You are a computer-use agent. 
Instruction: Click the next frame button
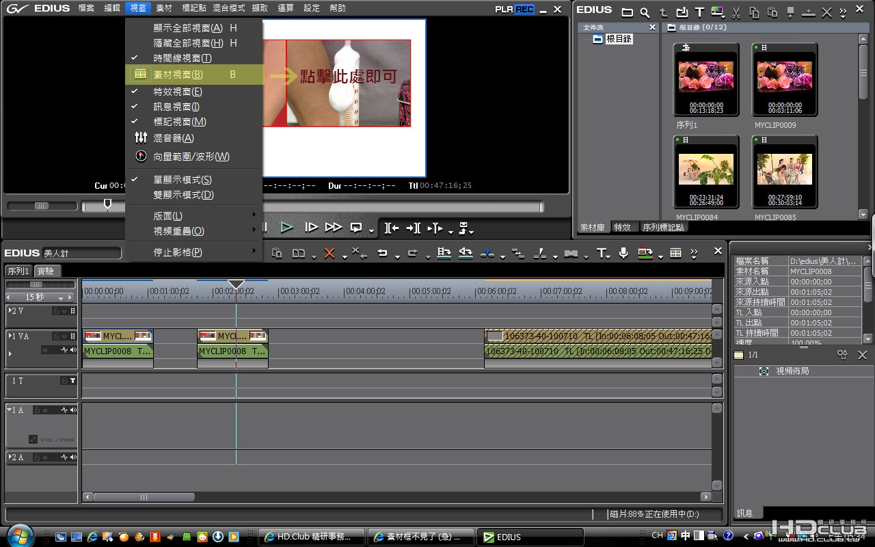click(311, 227)
